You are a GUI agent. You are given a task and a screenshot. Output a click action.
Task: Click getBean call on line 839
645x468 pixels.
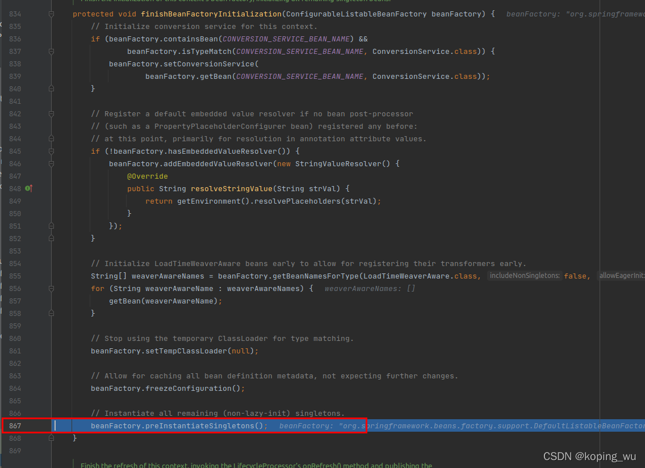tap(216, 77)
